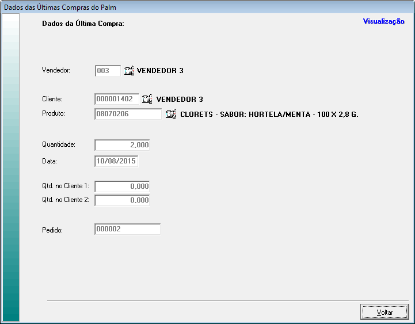This screenshot has height=324, width=415.
Task: Click the Quantidade field showing 2,000
Action: [122, 145]
